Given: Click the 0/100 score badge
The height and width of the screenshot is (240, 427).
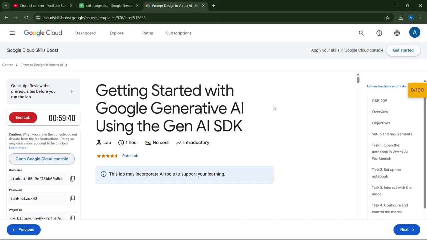Looking at the screenshot, I should pos(417,90).
